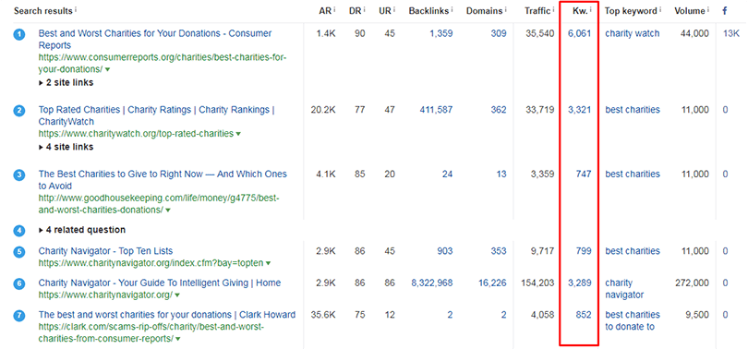This screenshot has width=748, height=349.
Task: Expand the 4 related question row
Action: pyautogui.click(x=82, y=230)
